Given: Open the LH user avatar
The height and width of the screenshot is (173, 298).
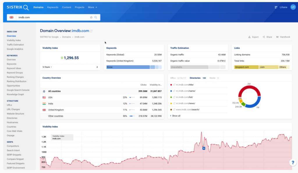Looking at the screenshot, I should tap(293, 7).
